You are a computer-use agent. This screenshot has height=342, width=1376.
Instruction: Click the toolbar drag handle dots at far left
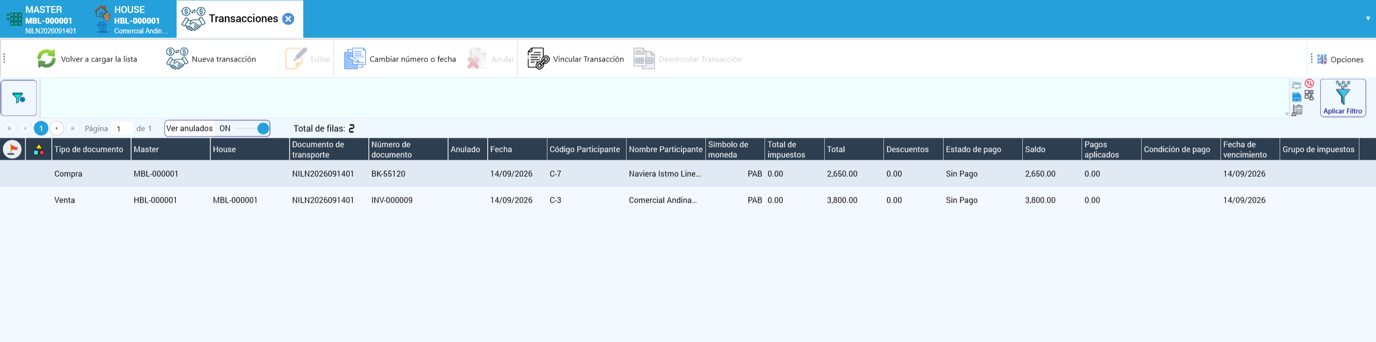point(4,59)
